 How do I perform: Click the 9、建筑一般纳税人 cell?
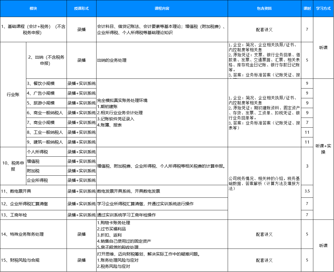click(x=46, y=142)
